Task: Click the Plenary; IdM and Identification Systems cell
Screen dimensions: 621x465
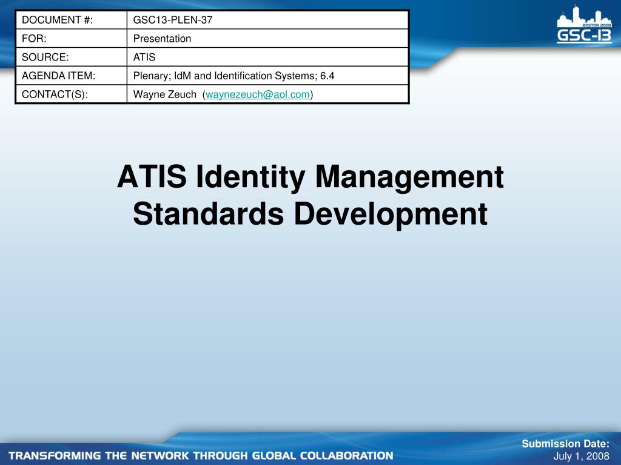Action: pyautogui.click(x=267, y=76)
